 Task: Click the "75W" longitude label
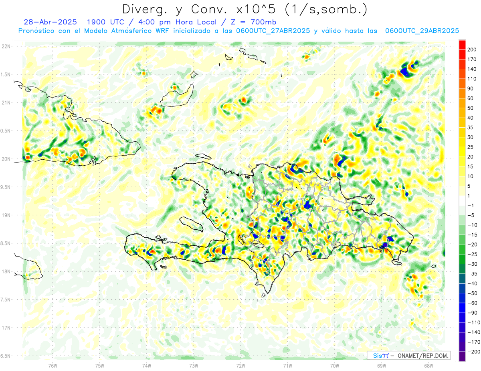(x=100, y=365)
